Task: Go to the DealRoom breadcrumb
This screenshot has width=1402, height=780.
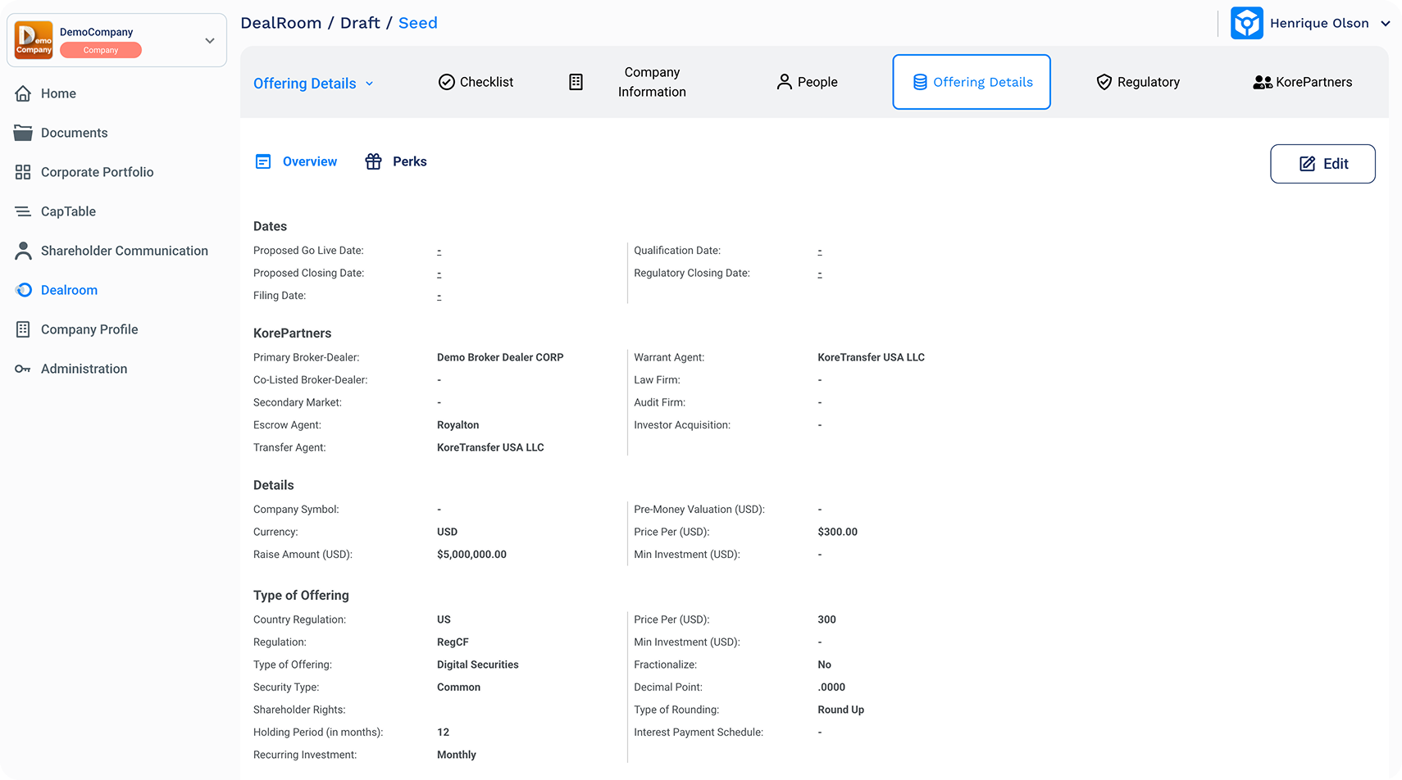Action: 281,23
